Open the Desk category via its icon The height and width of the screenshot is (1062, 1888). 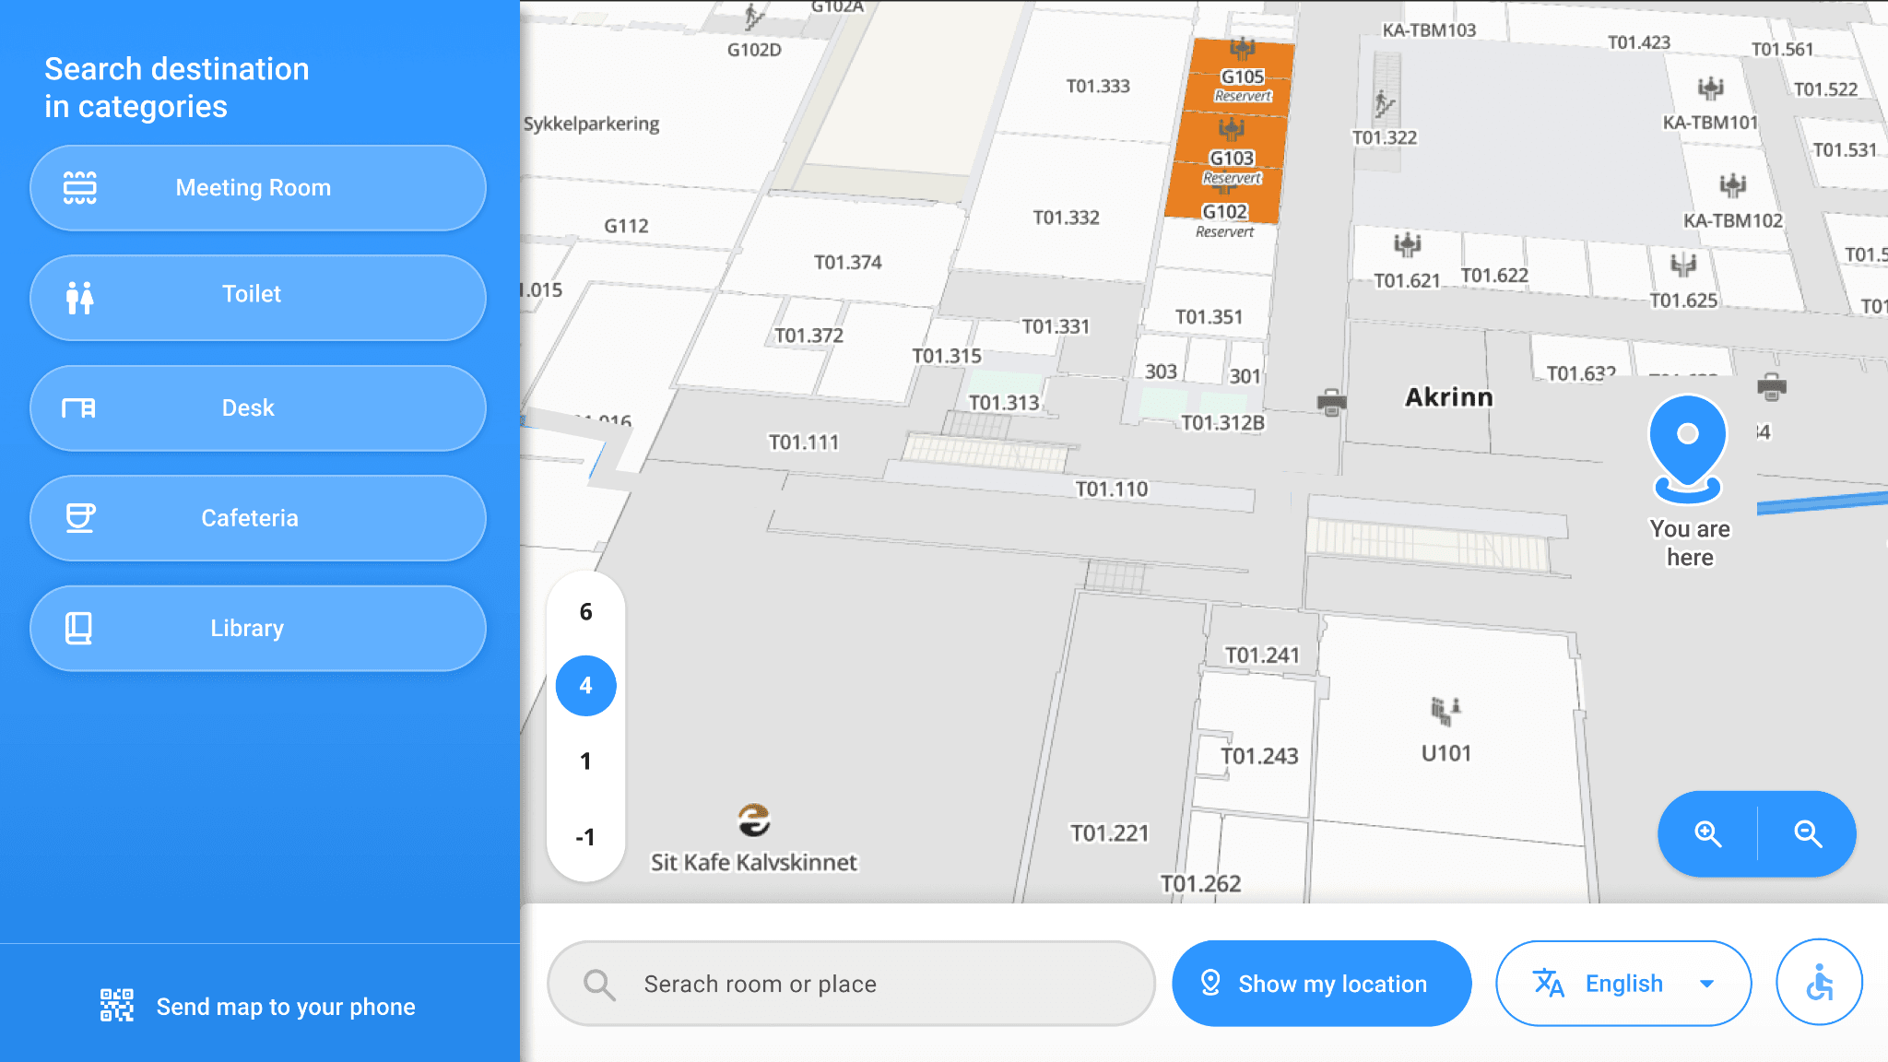point(80,407)
